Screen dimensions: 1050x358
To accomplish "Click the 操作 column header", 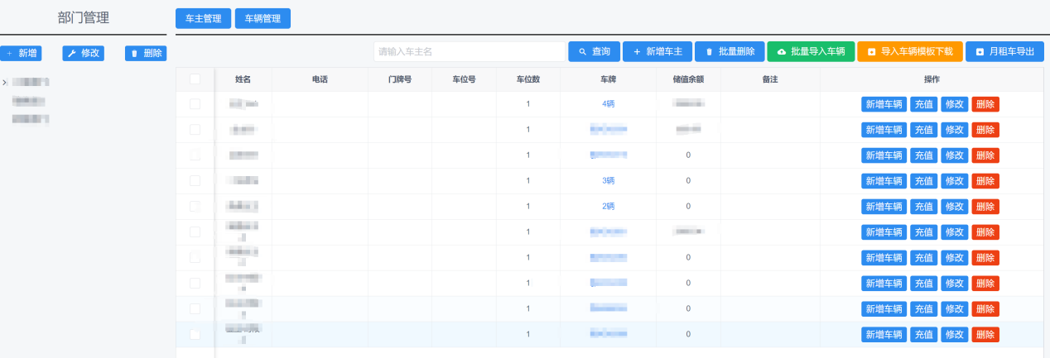I will (932, 79).
